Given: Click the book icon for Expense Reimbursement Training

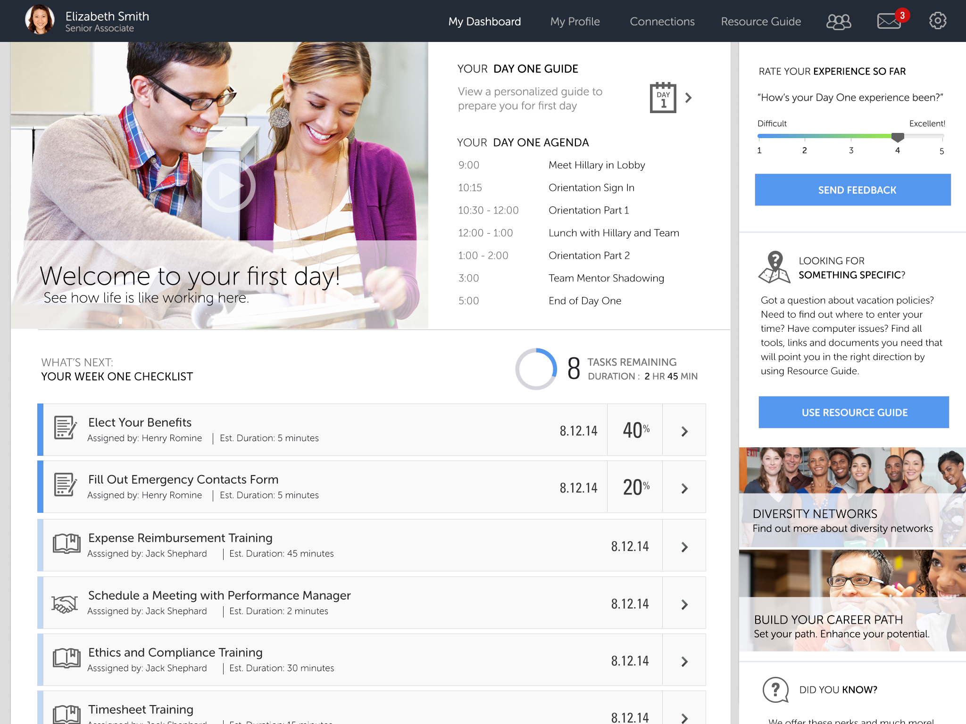Looking at the screenshot, I should [x=66, y=544].
